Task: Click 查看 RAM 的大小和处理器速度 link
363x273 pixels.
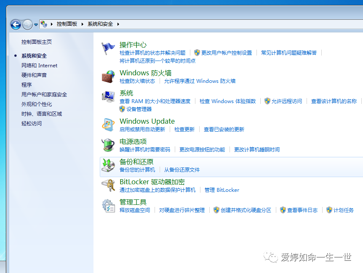Action: 155,101
